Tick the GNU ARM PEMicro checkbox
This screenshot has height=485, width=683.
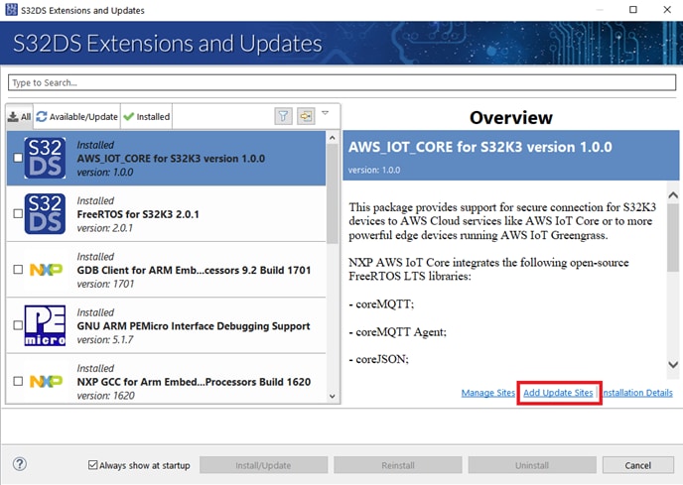(18, 325)
